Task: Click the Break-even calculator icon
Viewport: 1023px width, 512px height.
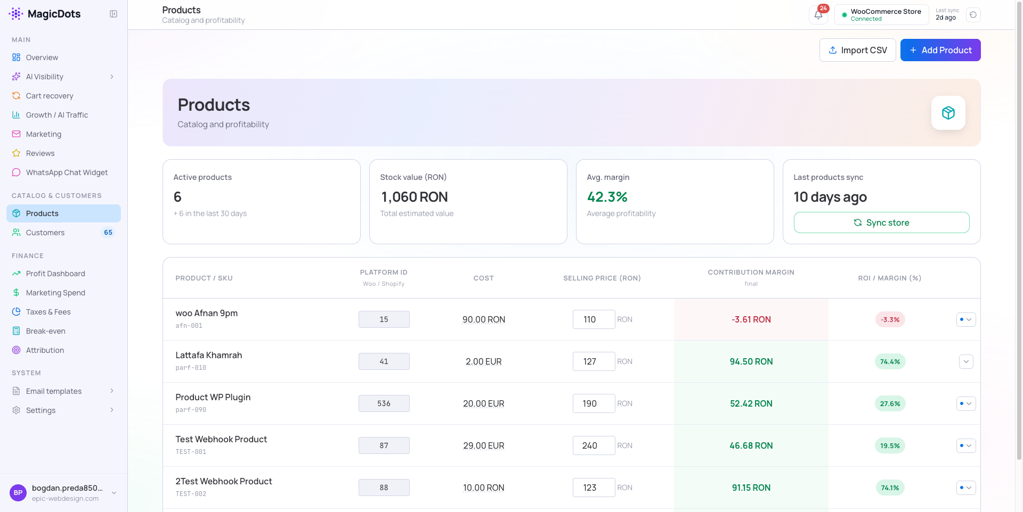Action: [17, 331]
